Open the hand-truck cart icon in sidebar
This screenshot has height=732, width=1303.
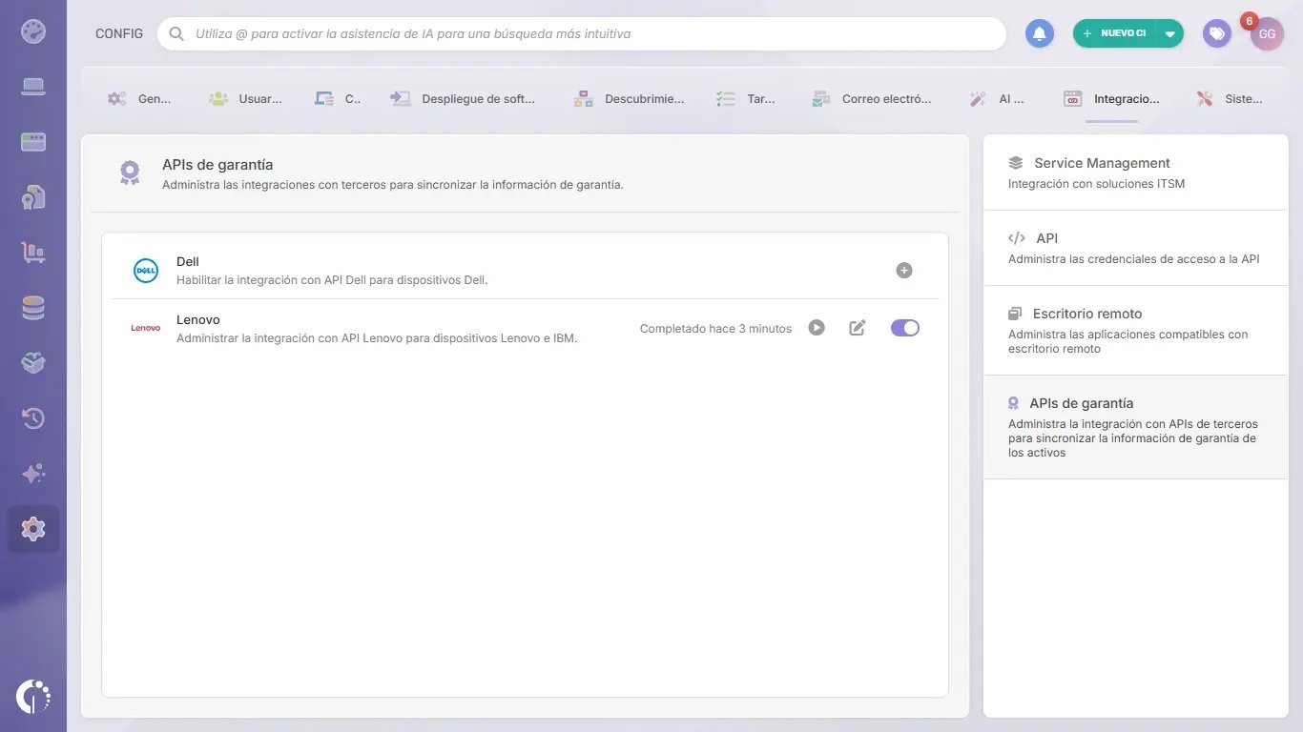tap(33, 253)
